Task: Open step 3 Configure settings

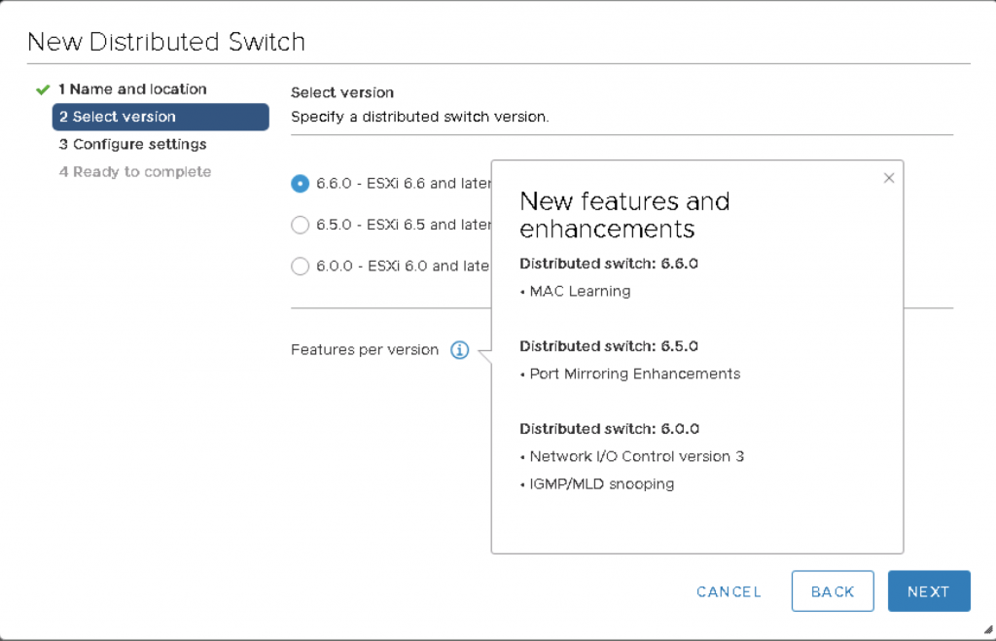Action: coord(132,144)
